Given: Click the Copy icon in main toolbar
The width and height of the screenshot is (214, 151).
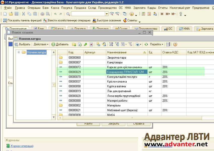Looking at the screenshot, I should point(29,14).
